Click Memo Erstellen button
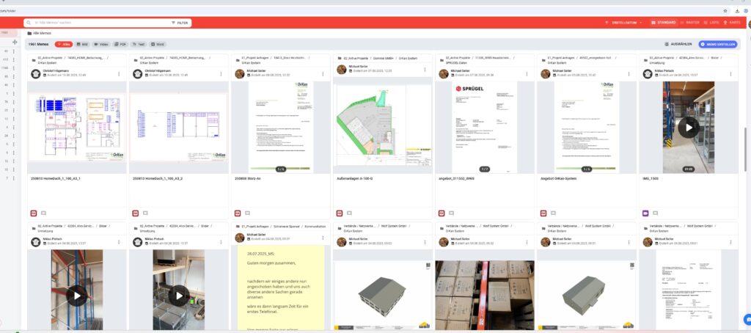Screen dimensions: 751x333 (718, 44)
